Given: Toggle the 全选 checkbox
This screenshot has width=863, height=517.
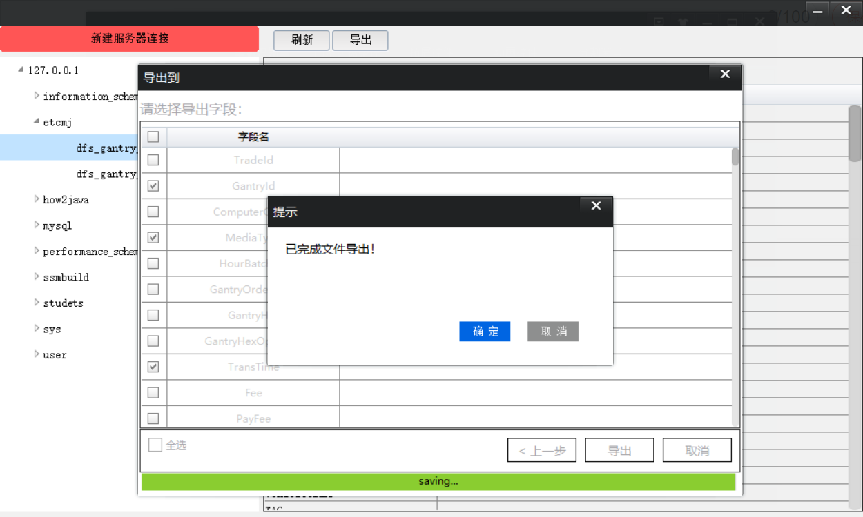Looking at the screenshot, I should [155, 445].
